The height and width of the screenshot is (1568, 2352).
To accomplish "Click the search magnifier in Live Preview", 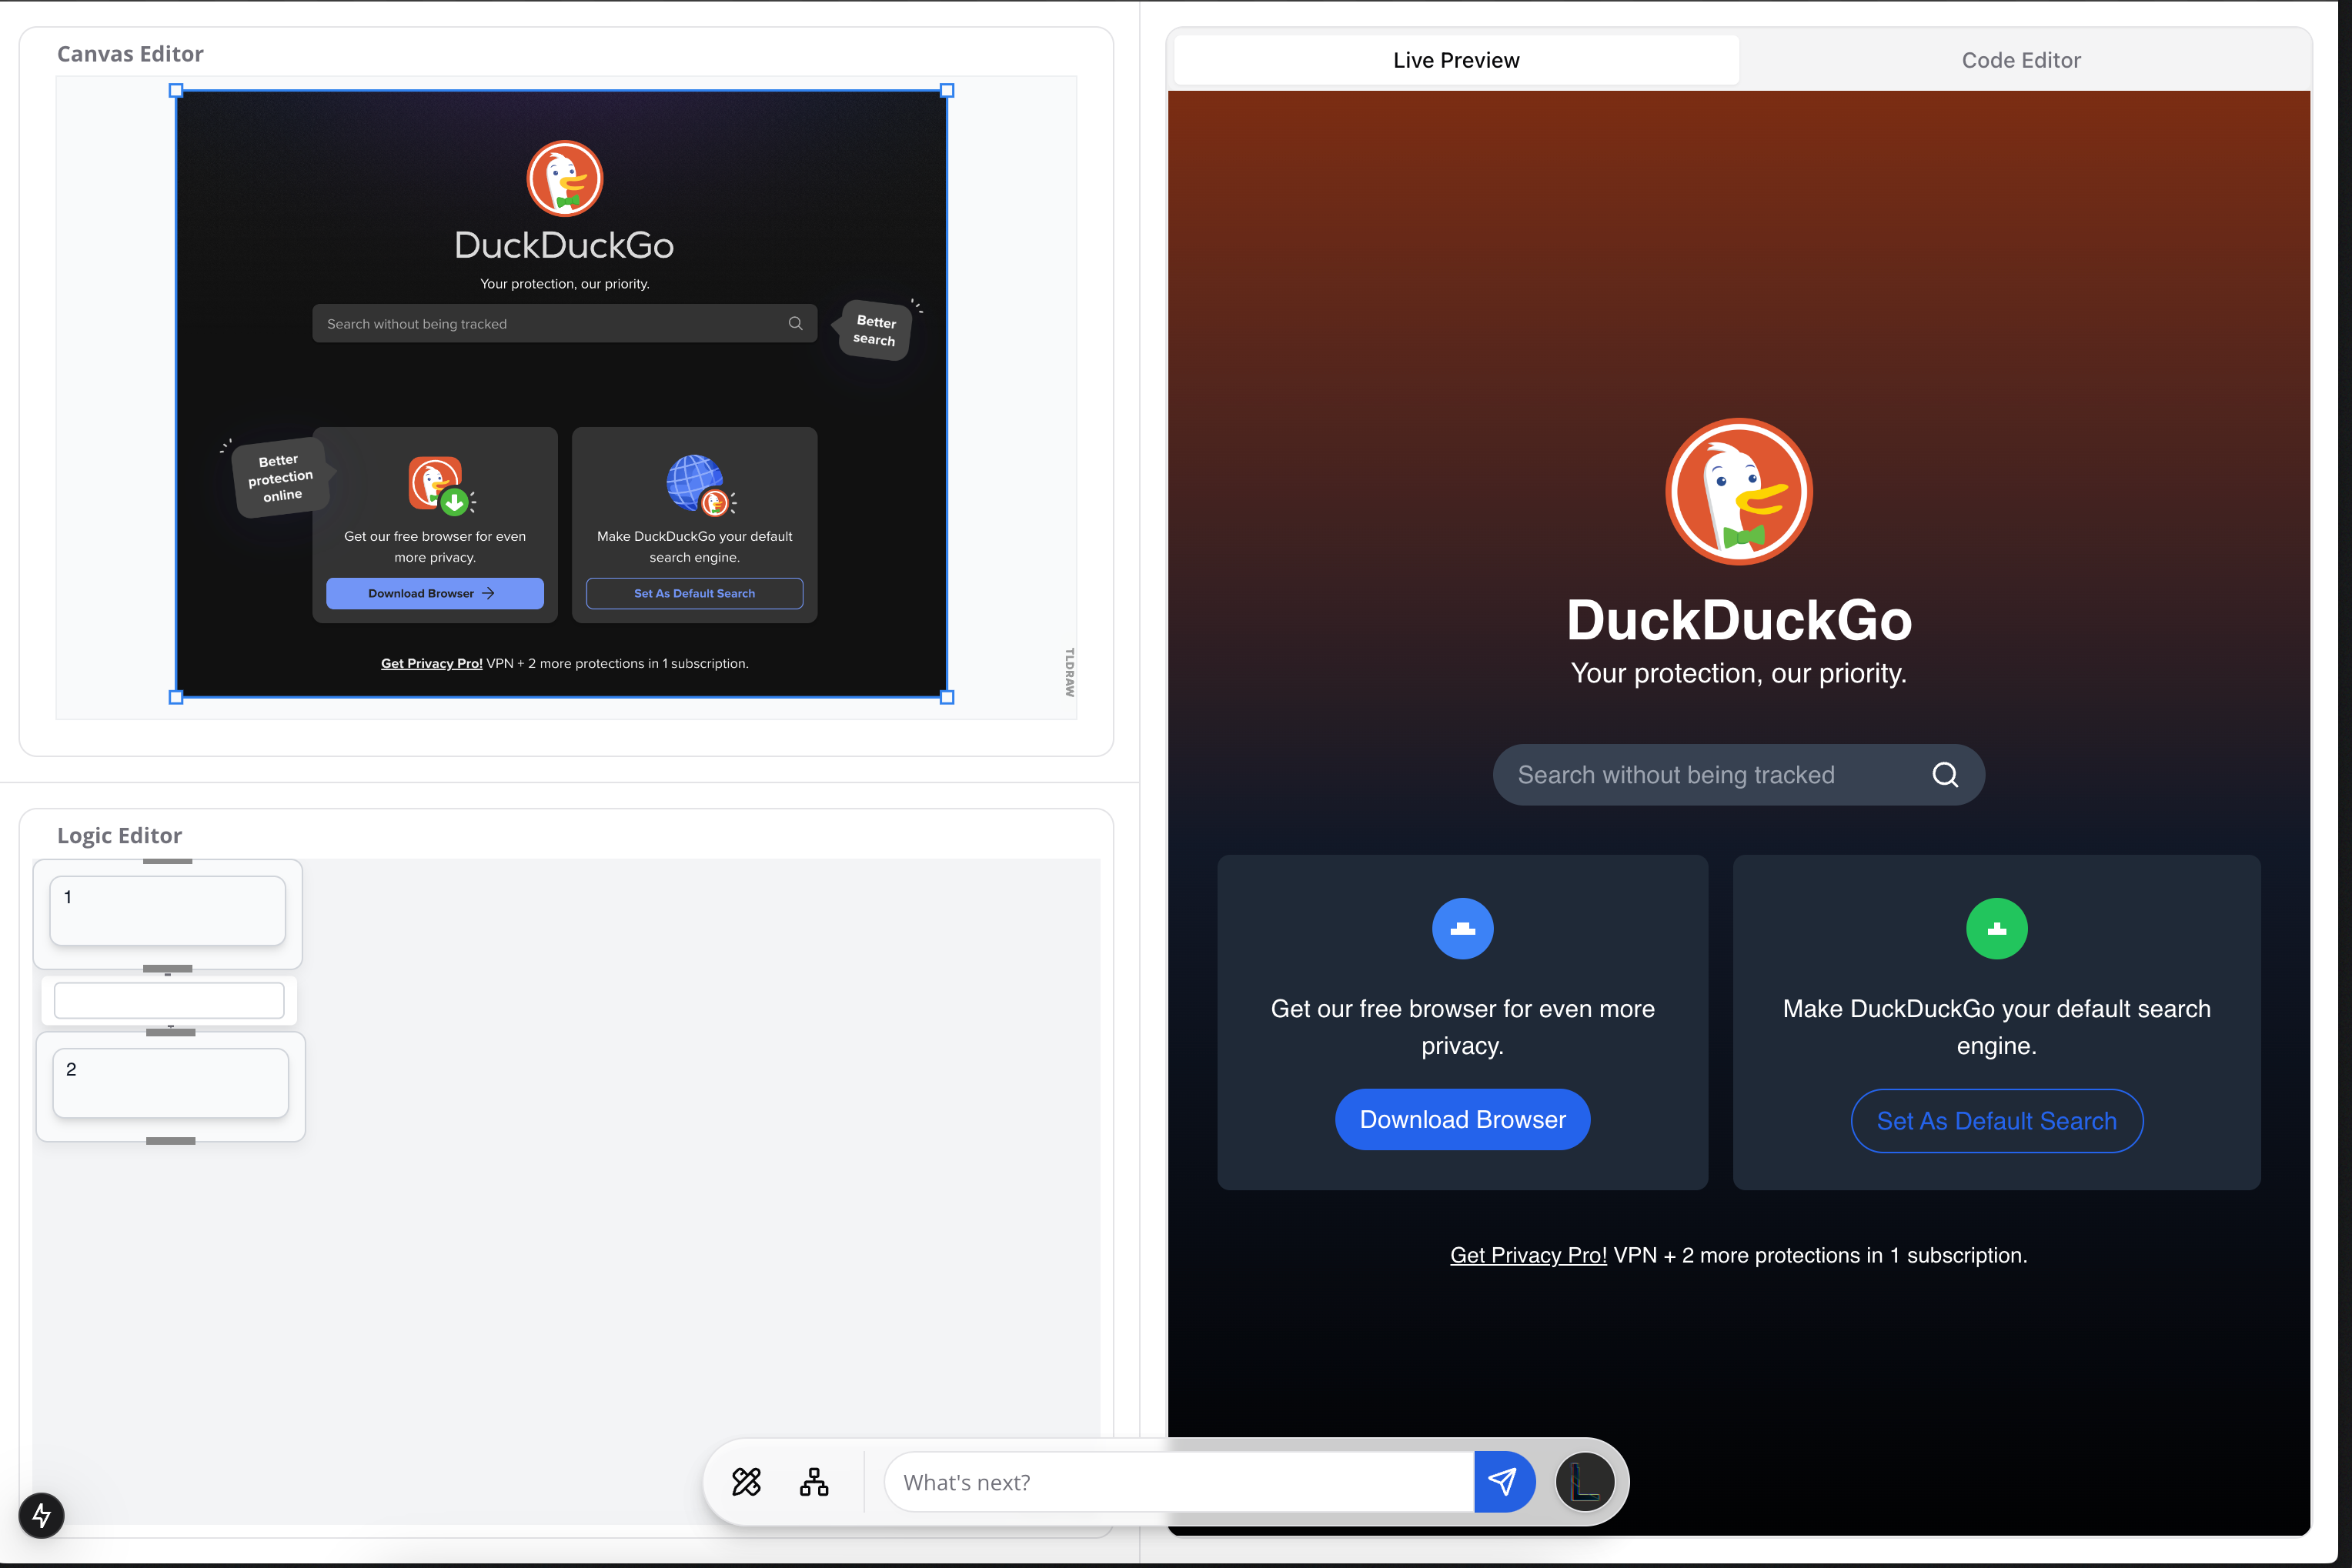I will [1944, 775].
